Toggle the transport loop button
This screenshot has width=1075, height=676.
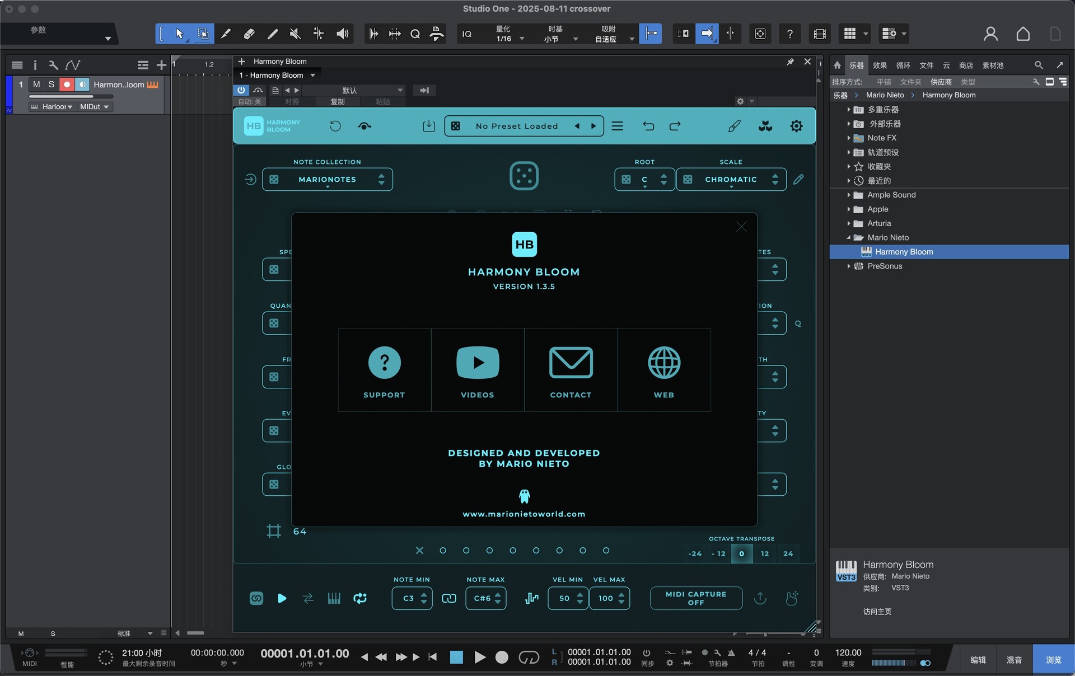[528, 657]
